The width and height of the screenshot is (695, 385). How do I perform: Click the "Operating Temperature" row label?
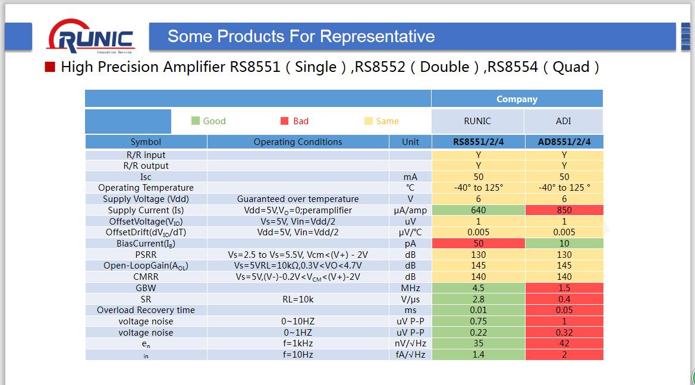tap(146, 187)
